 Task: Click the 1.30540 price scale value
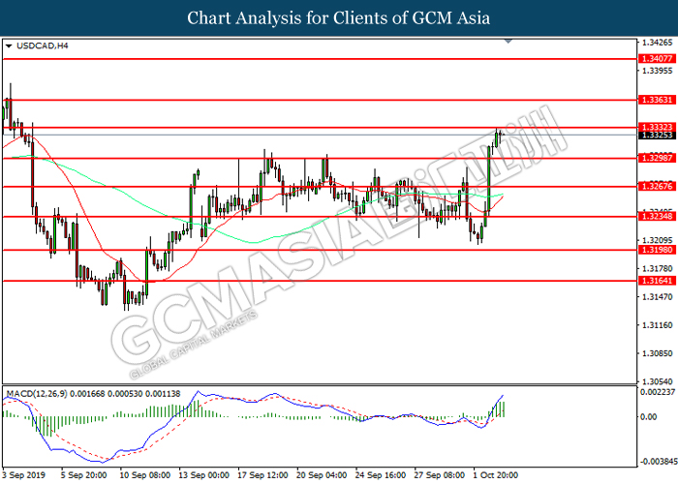(658, 381)
